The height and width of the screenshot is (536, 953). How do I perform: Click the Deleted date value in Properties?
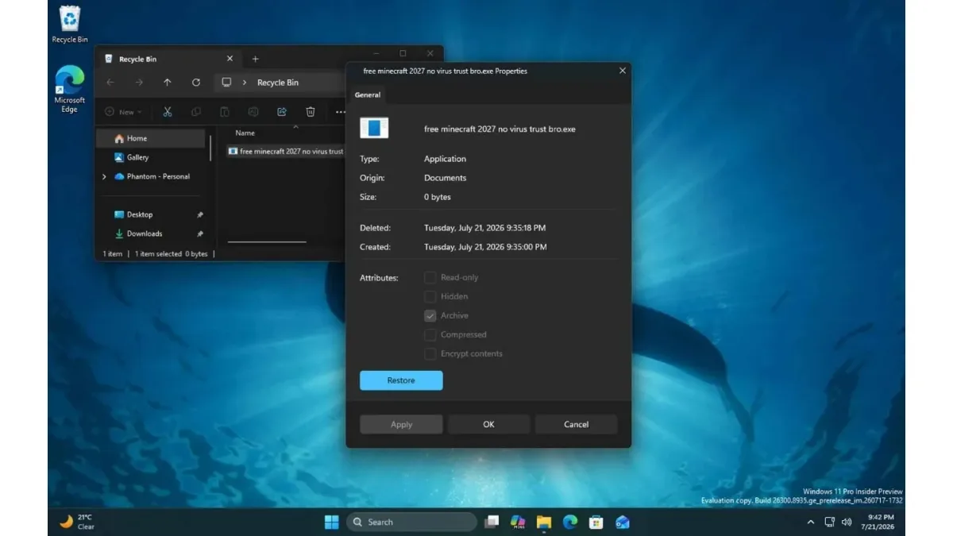(484, 228)
